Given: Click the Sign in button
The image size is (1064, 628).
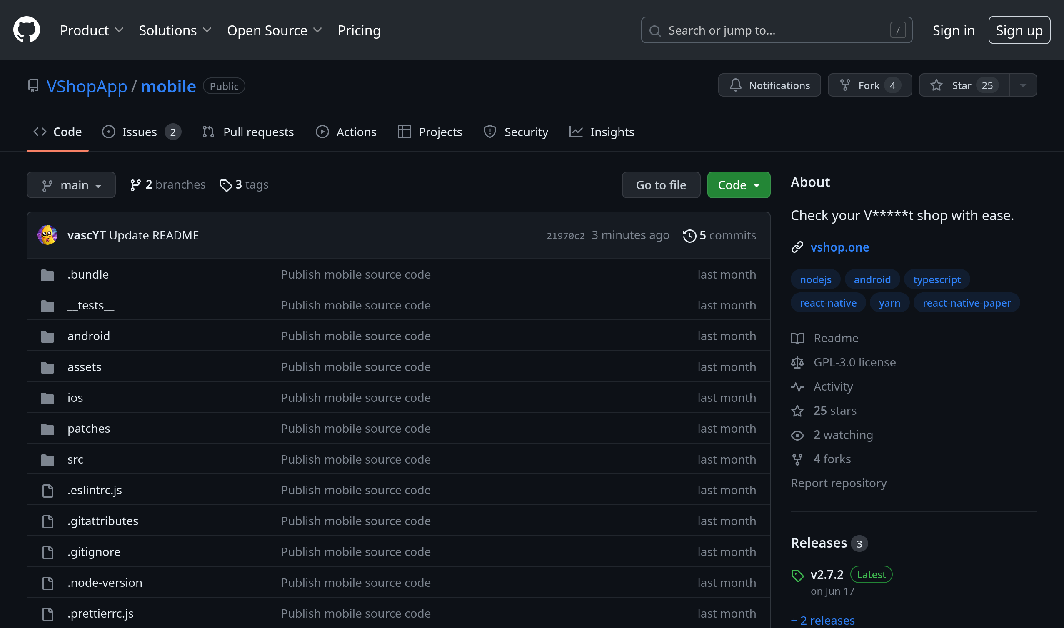Looking at the screenshot, I should pos(953,30).
